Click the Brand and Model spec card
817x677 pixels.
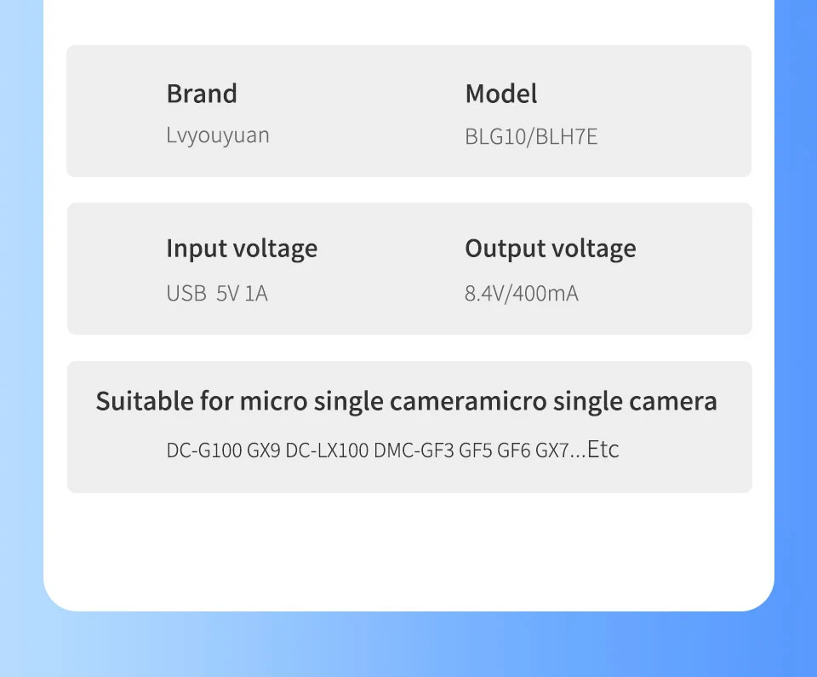tap(409, 111)
